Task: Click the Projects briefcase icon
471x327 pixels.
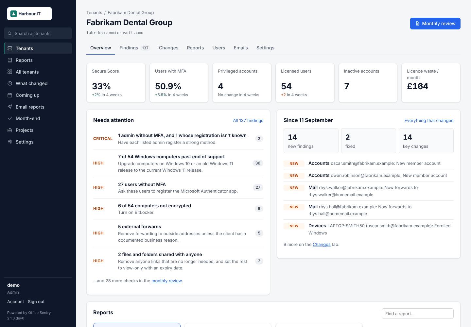Action: click(x=10, y=130)
